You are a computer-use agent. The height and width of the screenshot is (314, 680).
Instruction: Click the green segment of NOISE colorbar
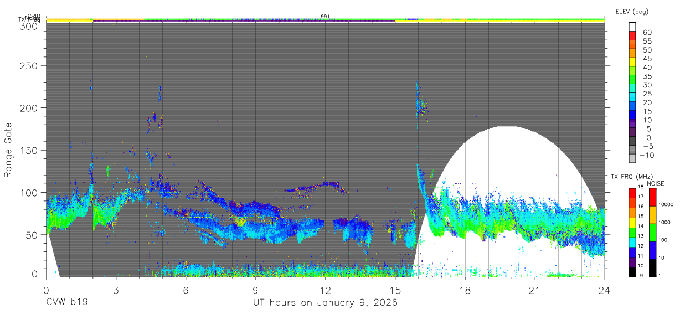pos(652,233)
